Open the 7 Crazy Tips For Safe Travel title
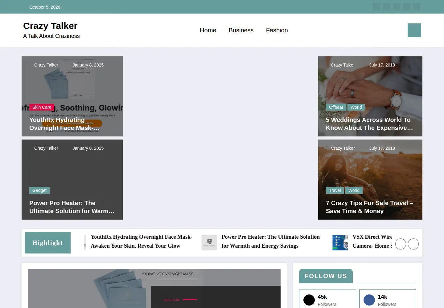 369,207
